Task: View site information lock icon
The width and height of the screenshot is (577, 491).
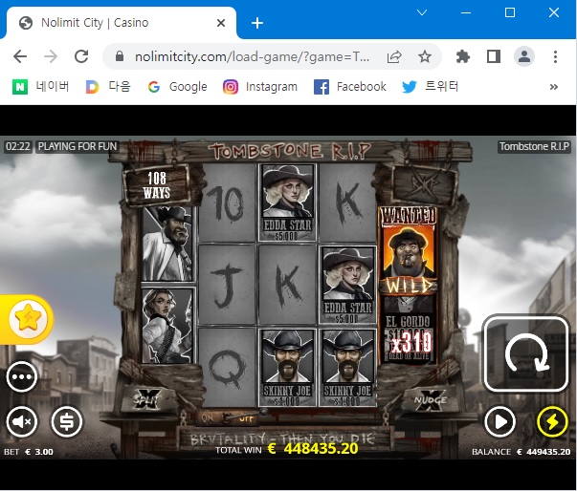Action: 120,56
